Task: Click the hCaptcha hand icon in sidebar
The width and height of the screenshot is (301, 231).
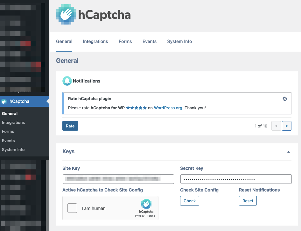Action: pyautogui.click(x=4, y=101)
